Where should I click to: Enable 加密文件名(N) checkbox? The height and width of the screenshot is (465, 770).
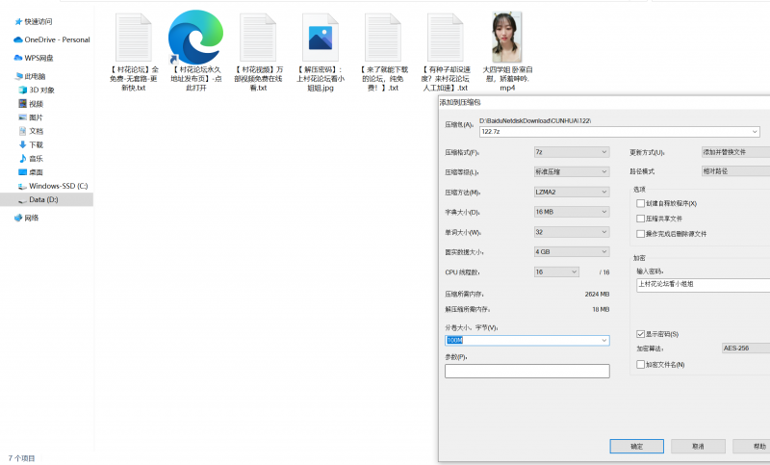point(641,364)
